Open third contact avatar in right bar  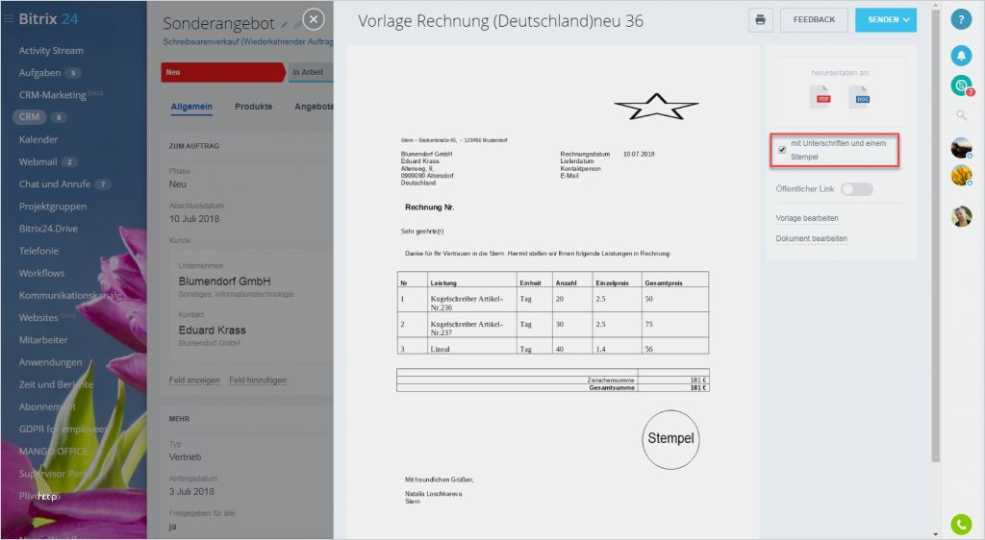pos(961,216)
